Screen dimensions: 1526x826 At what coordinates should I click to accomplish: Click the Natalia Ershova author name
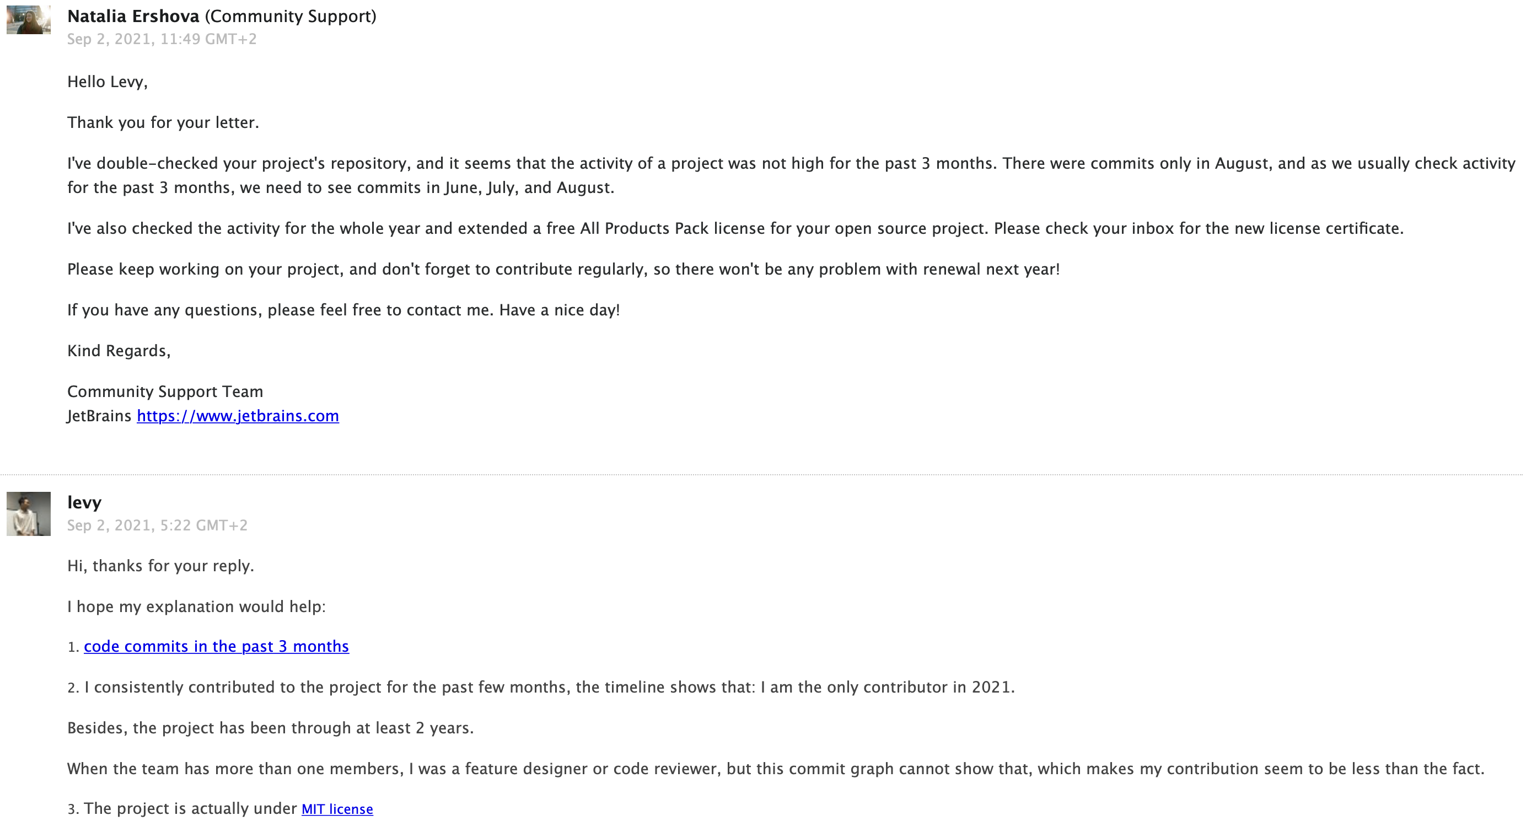coord(133,16)
